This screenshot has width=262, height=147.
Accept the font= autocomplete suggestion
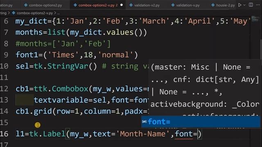[201, 122]
